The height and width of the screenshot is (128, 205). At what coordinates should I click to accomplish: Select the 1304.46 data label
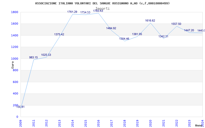pos(124,39)
